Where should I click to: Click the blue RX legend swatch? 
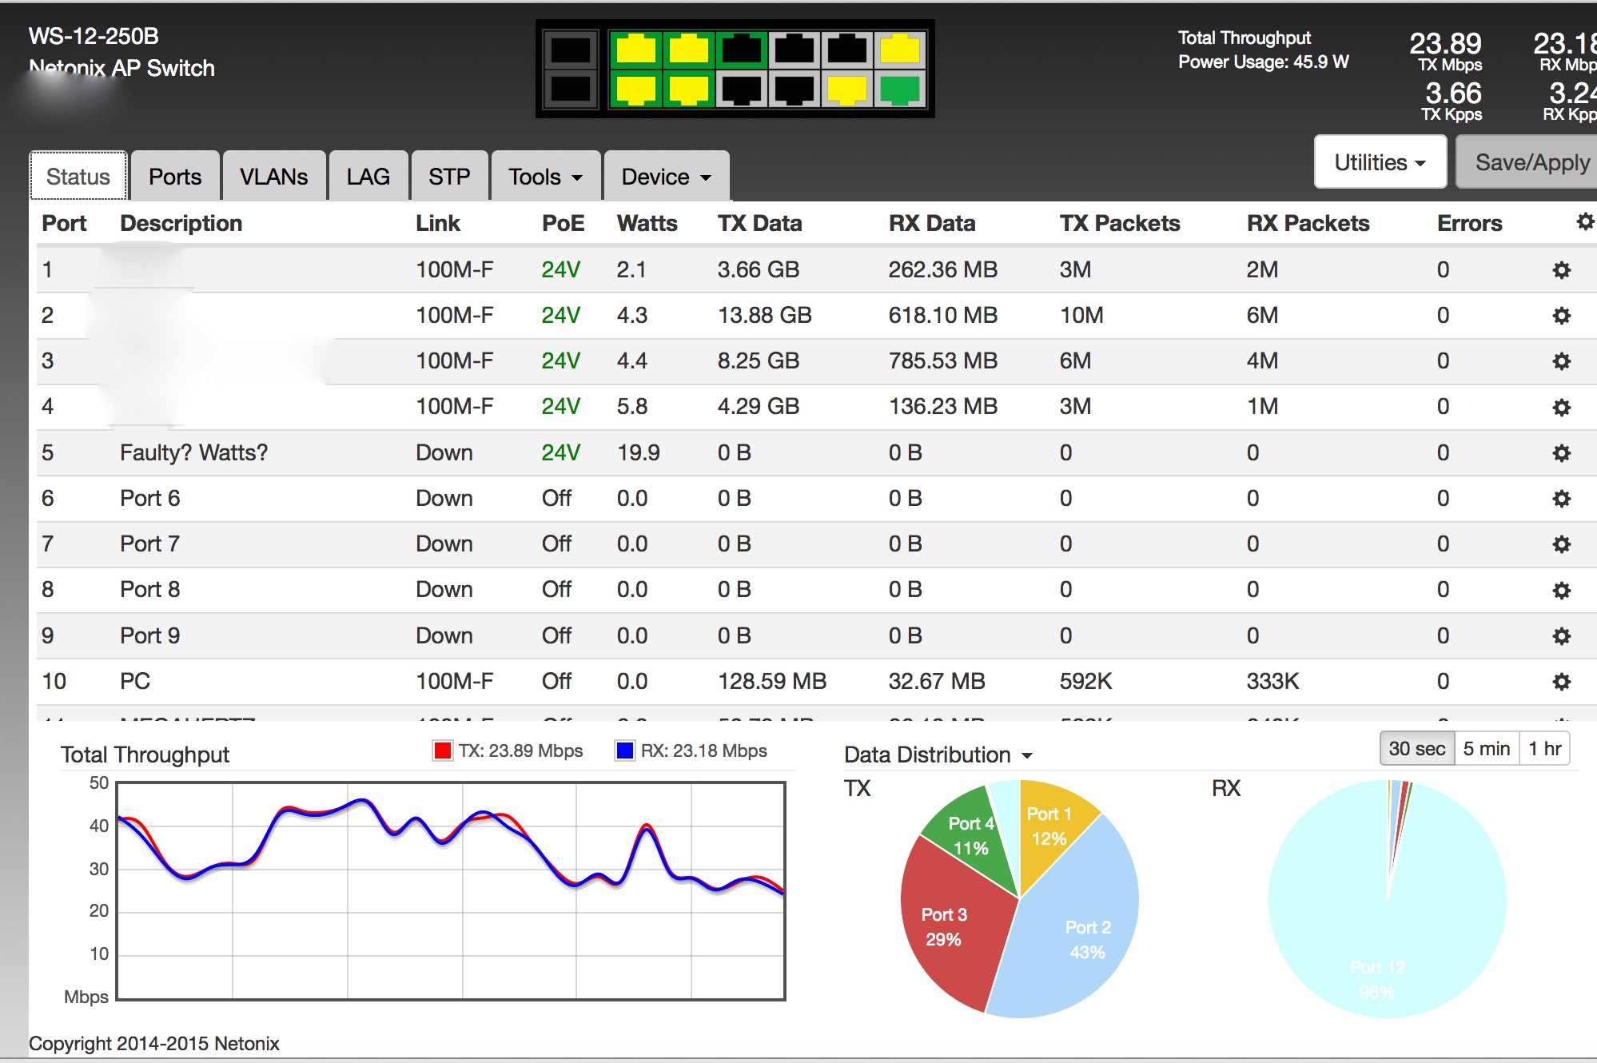tap(624, 750)
